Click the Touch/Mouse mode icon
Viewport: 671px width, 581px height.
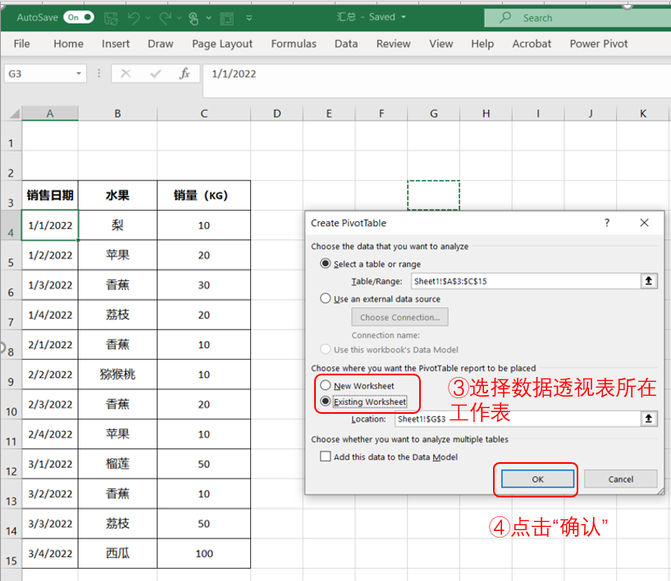(x=194, y=18)
